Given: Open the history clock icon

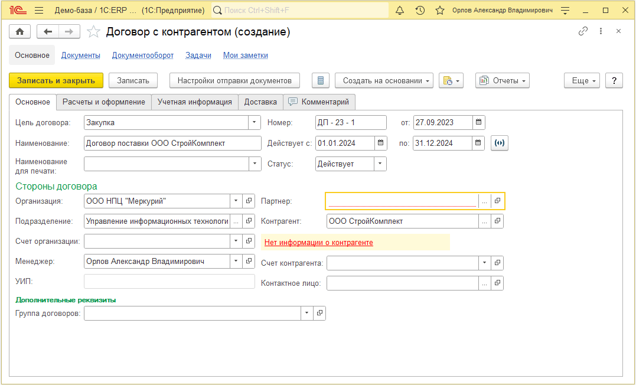Looking at the screenshot, I should [x=420, y=11].
